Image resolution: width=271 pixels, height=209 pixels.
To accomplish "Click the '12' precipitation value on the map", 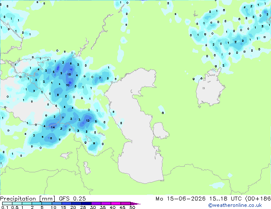I will tap(88, 121).
